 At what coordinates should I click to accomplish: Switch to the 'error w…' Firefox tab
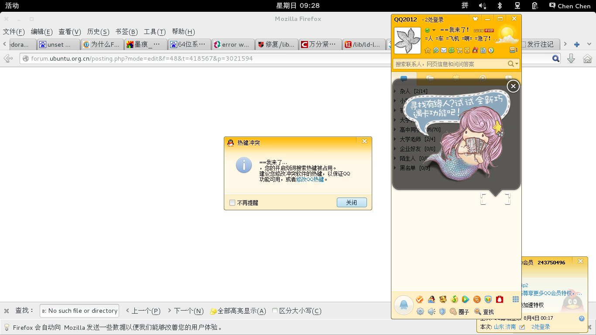click(233, 44)
